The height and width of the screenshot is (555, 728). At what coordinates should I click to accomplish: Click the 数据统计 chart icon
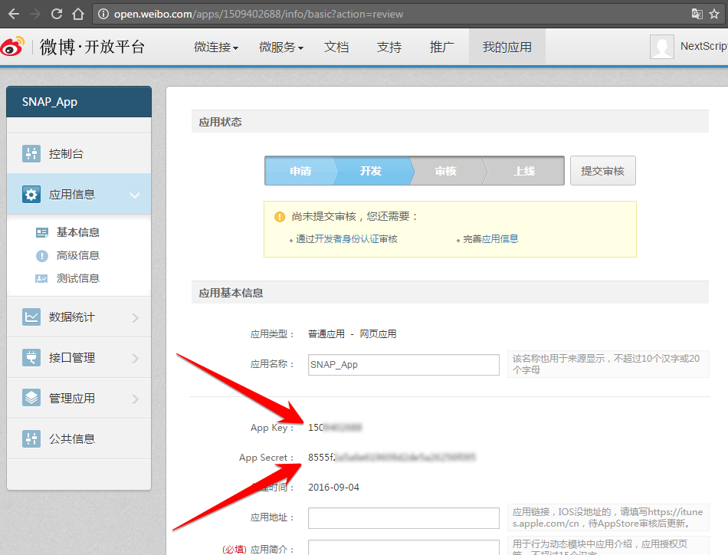31,317
